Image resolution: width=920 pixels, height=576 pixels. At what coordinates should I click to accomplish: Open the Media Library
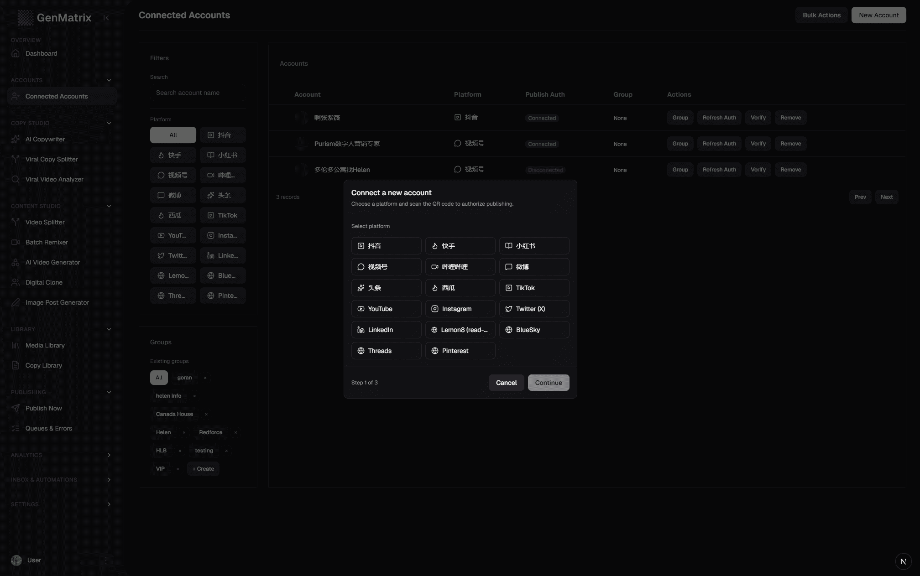click(x=44, y=345)
